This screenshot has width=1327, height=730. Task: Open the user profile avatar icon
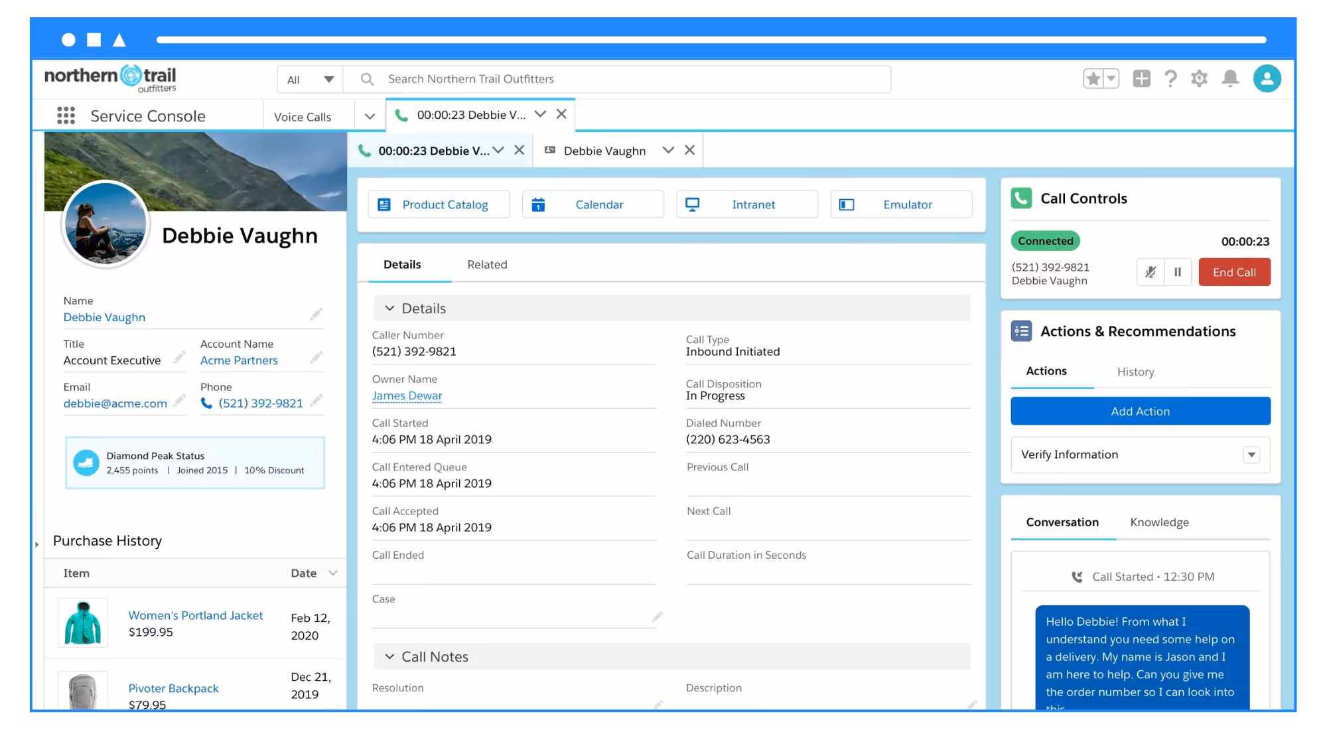pos(1267,78)
